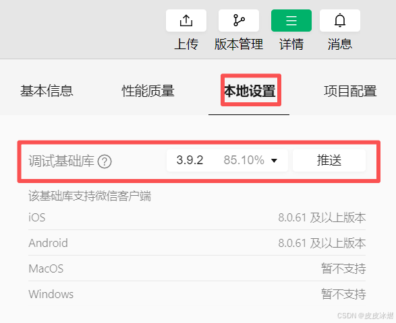Select the iOS row label
The width and height of the screenshot is (396, 323).
pos(37,217)
